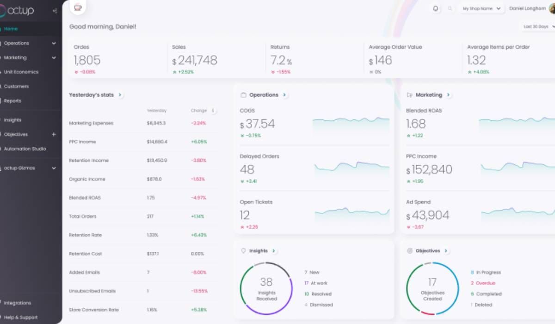Click the coffee cup icon
The image size is (555, 324).
coord(78,8)
